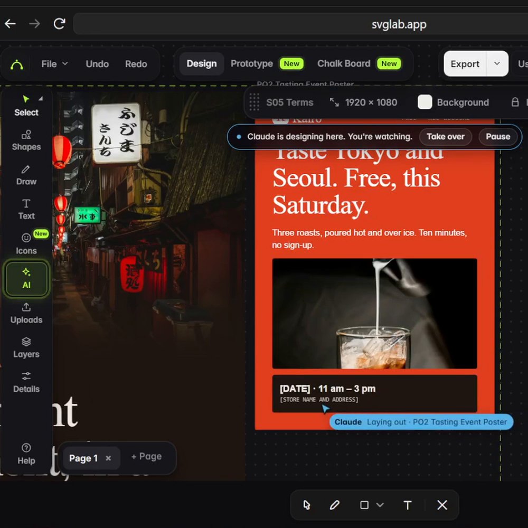528x528 pixels.
Task: Close the bottom annotation toolbar
Action: coord(442,505)
